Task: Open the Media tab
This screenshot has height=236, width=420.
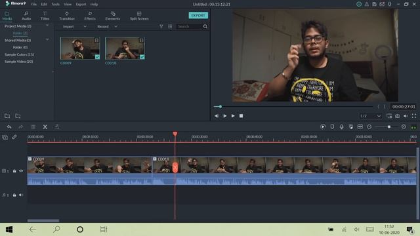Action: 7,16
